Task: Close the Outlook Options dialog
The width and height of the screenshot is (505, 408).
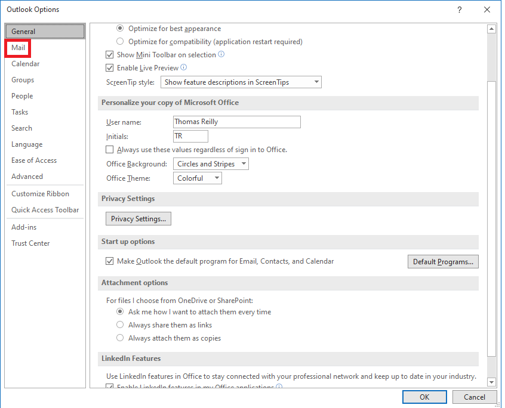Action: (487, 10)
